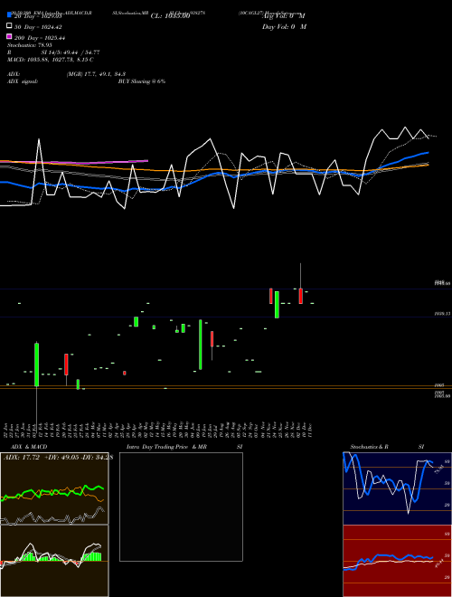Click the blue Stochastics chart panel
Screen dimensions: 452x597
397,488
